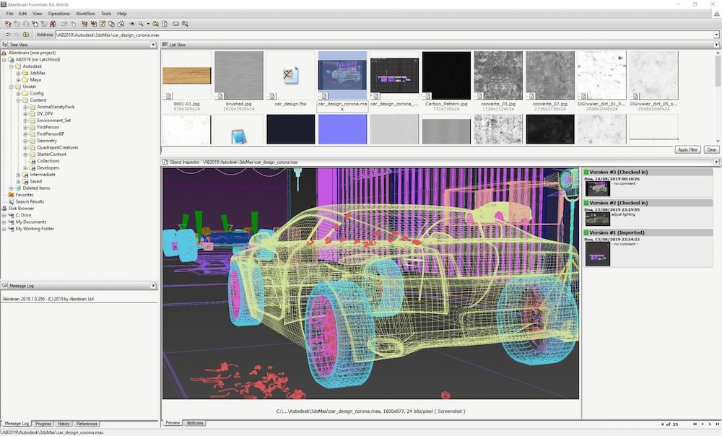This screenshot has width=722, height=436.
Task: Click the send-email icon on the toolbar
Action: (x=175, y=24)
